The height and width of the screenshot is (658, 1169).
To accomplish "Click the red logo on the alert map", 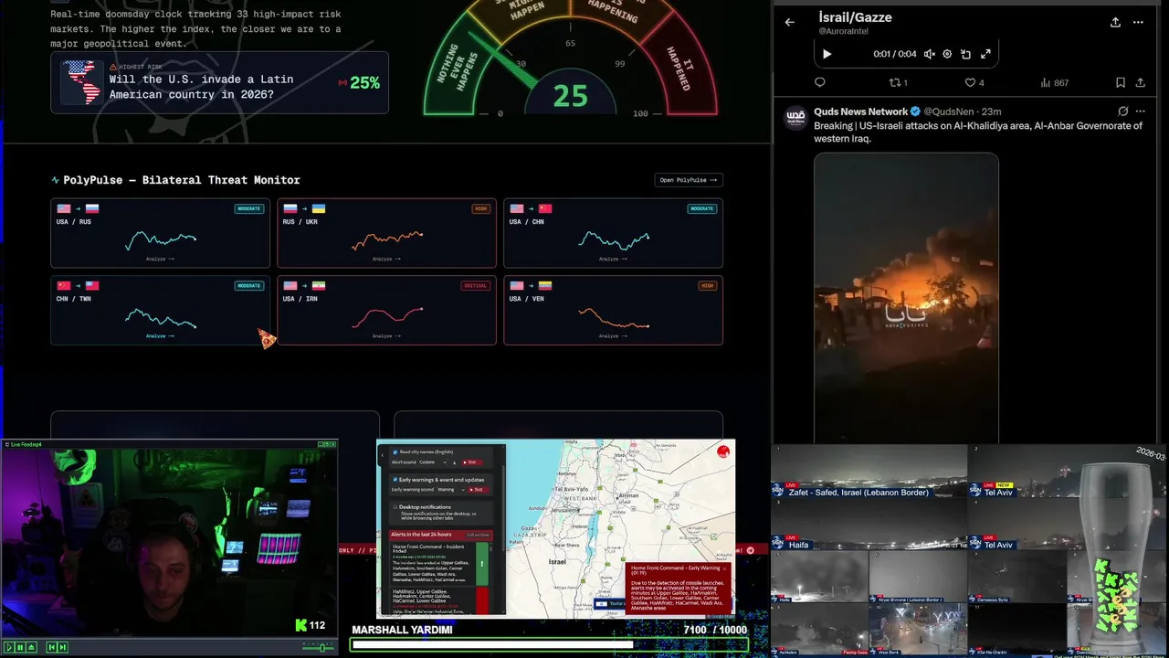I will [723, 451].
